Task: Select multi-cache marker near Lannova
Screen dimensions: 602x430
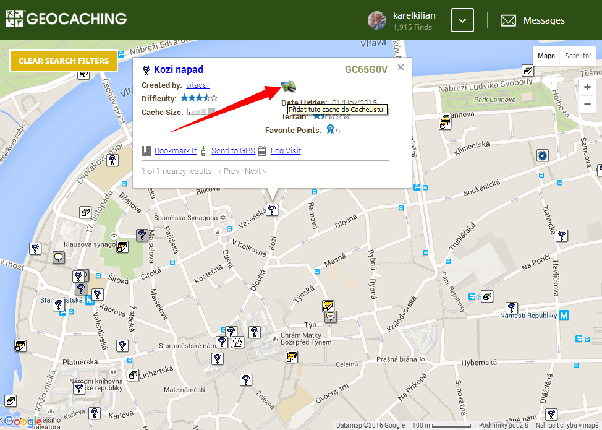Action: [445, 123]
